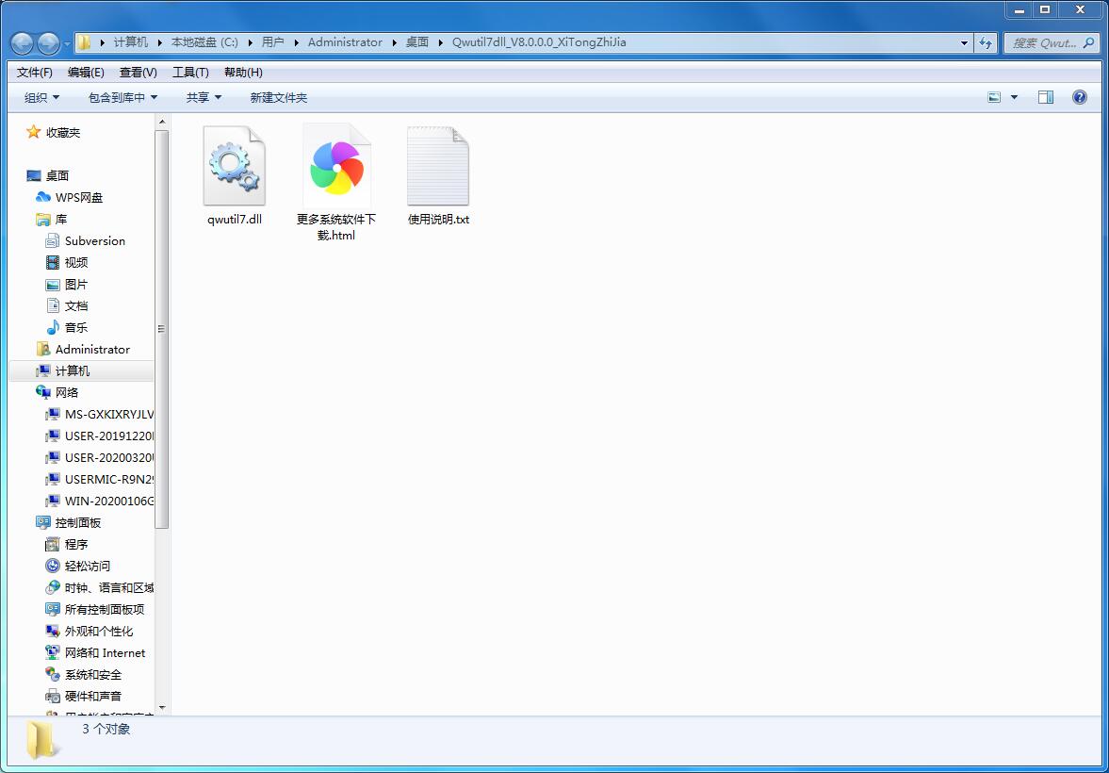1109x773 pixels.
Task: Click the Forward navigation arrow button
Action: click(48, 44)
